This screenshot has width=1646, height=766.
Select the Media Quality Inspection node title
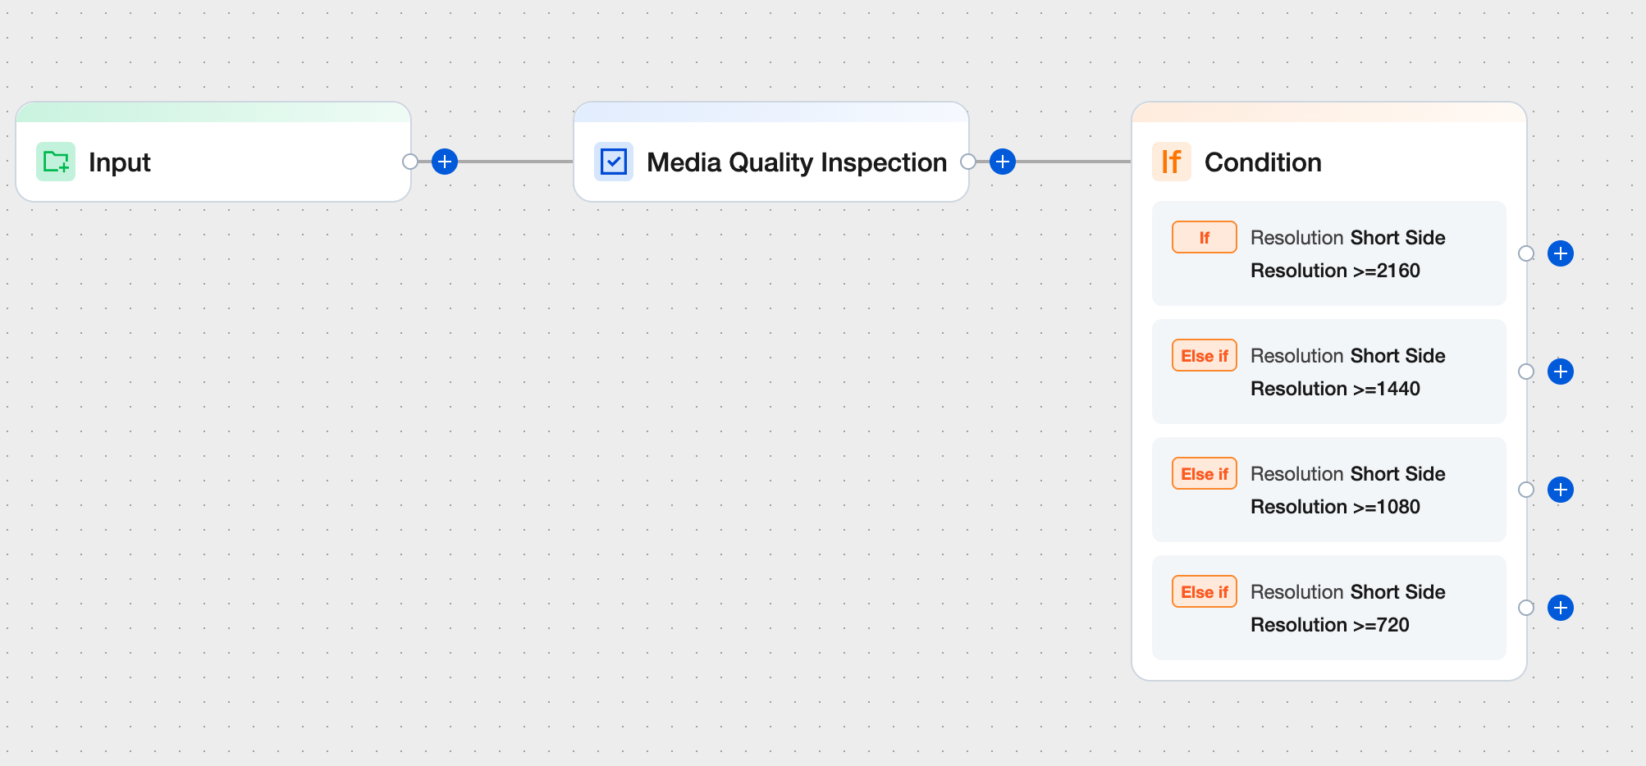pos(796,162)
